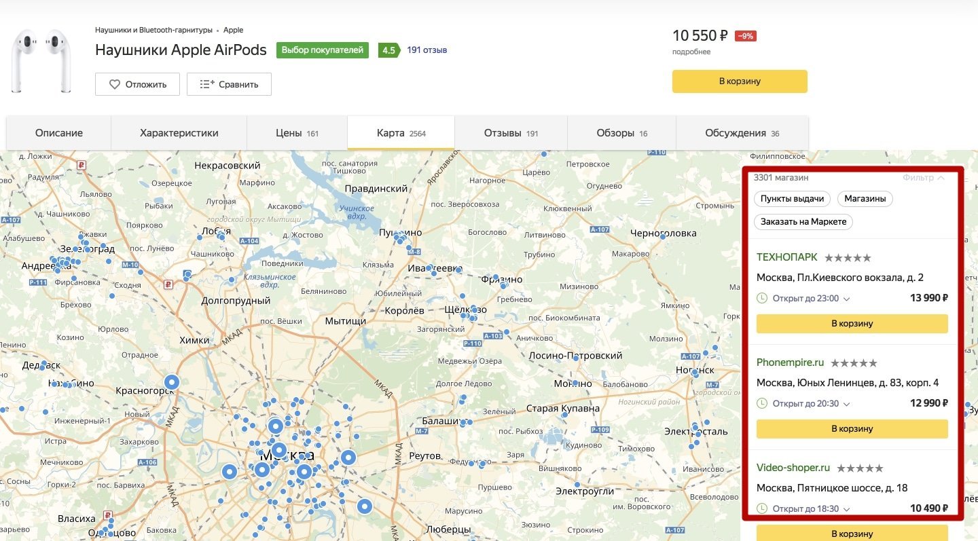Click the Правдинский label on the map
The width and height of the screenshot is (978, 541).
376,189
